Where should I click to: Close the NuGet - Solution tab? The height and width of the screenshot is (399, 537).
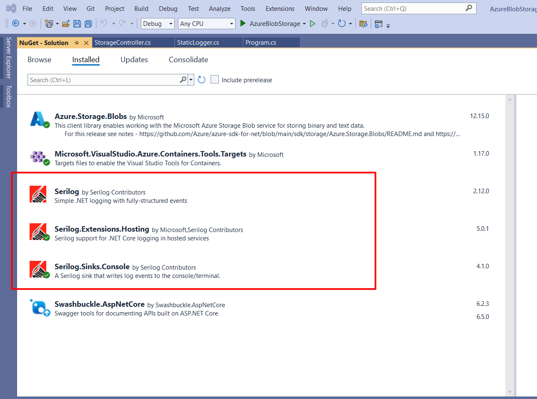tap(86, 43)
